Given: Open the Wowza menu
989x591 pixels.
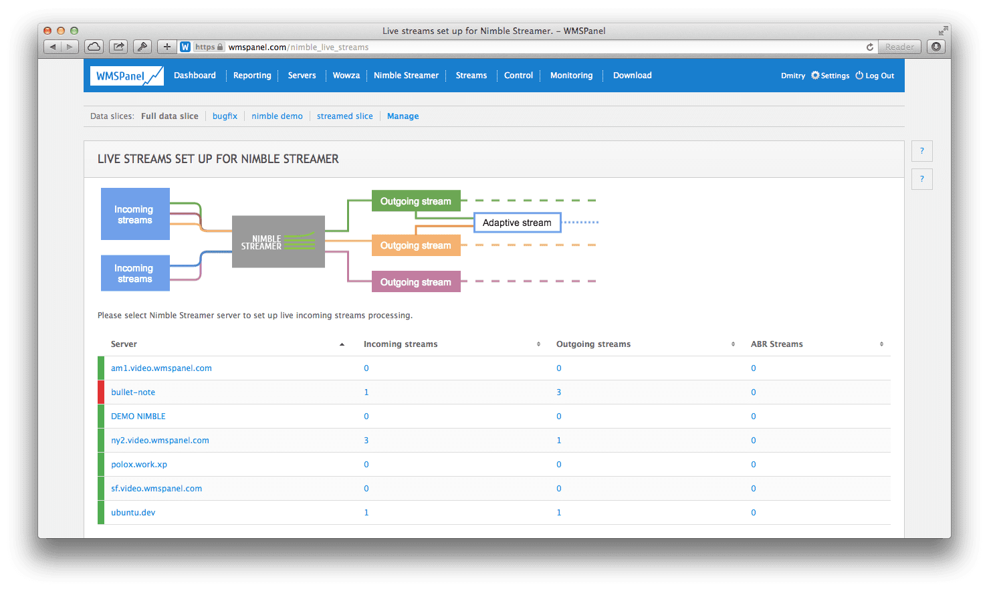Looking at the screenshot, I should [346, 76].
